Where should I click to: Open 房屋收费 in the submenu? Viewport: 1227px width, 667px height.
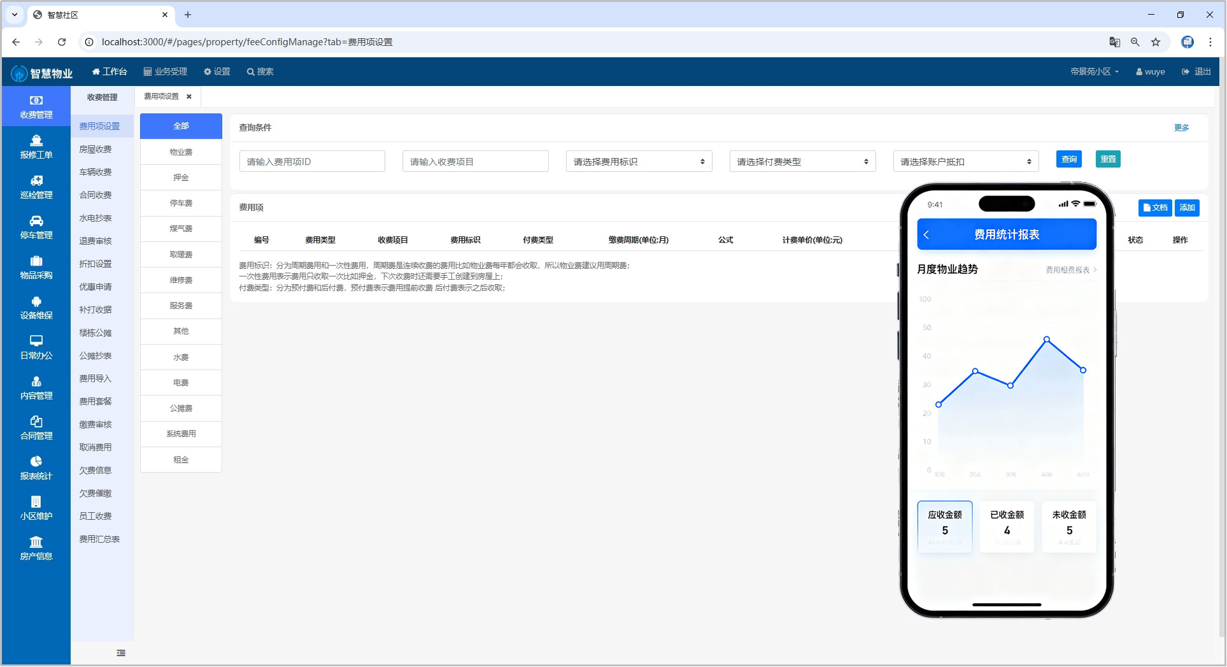pos(96,149)
